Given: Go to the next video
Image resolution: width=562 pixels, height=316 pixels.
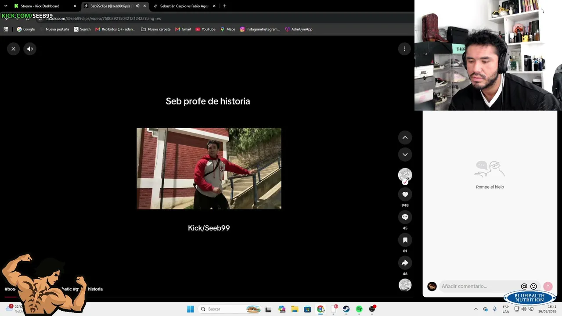Looking at the screenshot, I should click(405, 154).
